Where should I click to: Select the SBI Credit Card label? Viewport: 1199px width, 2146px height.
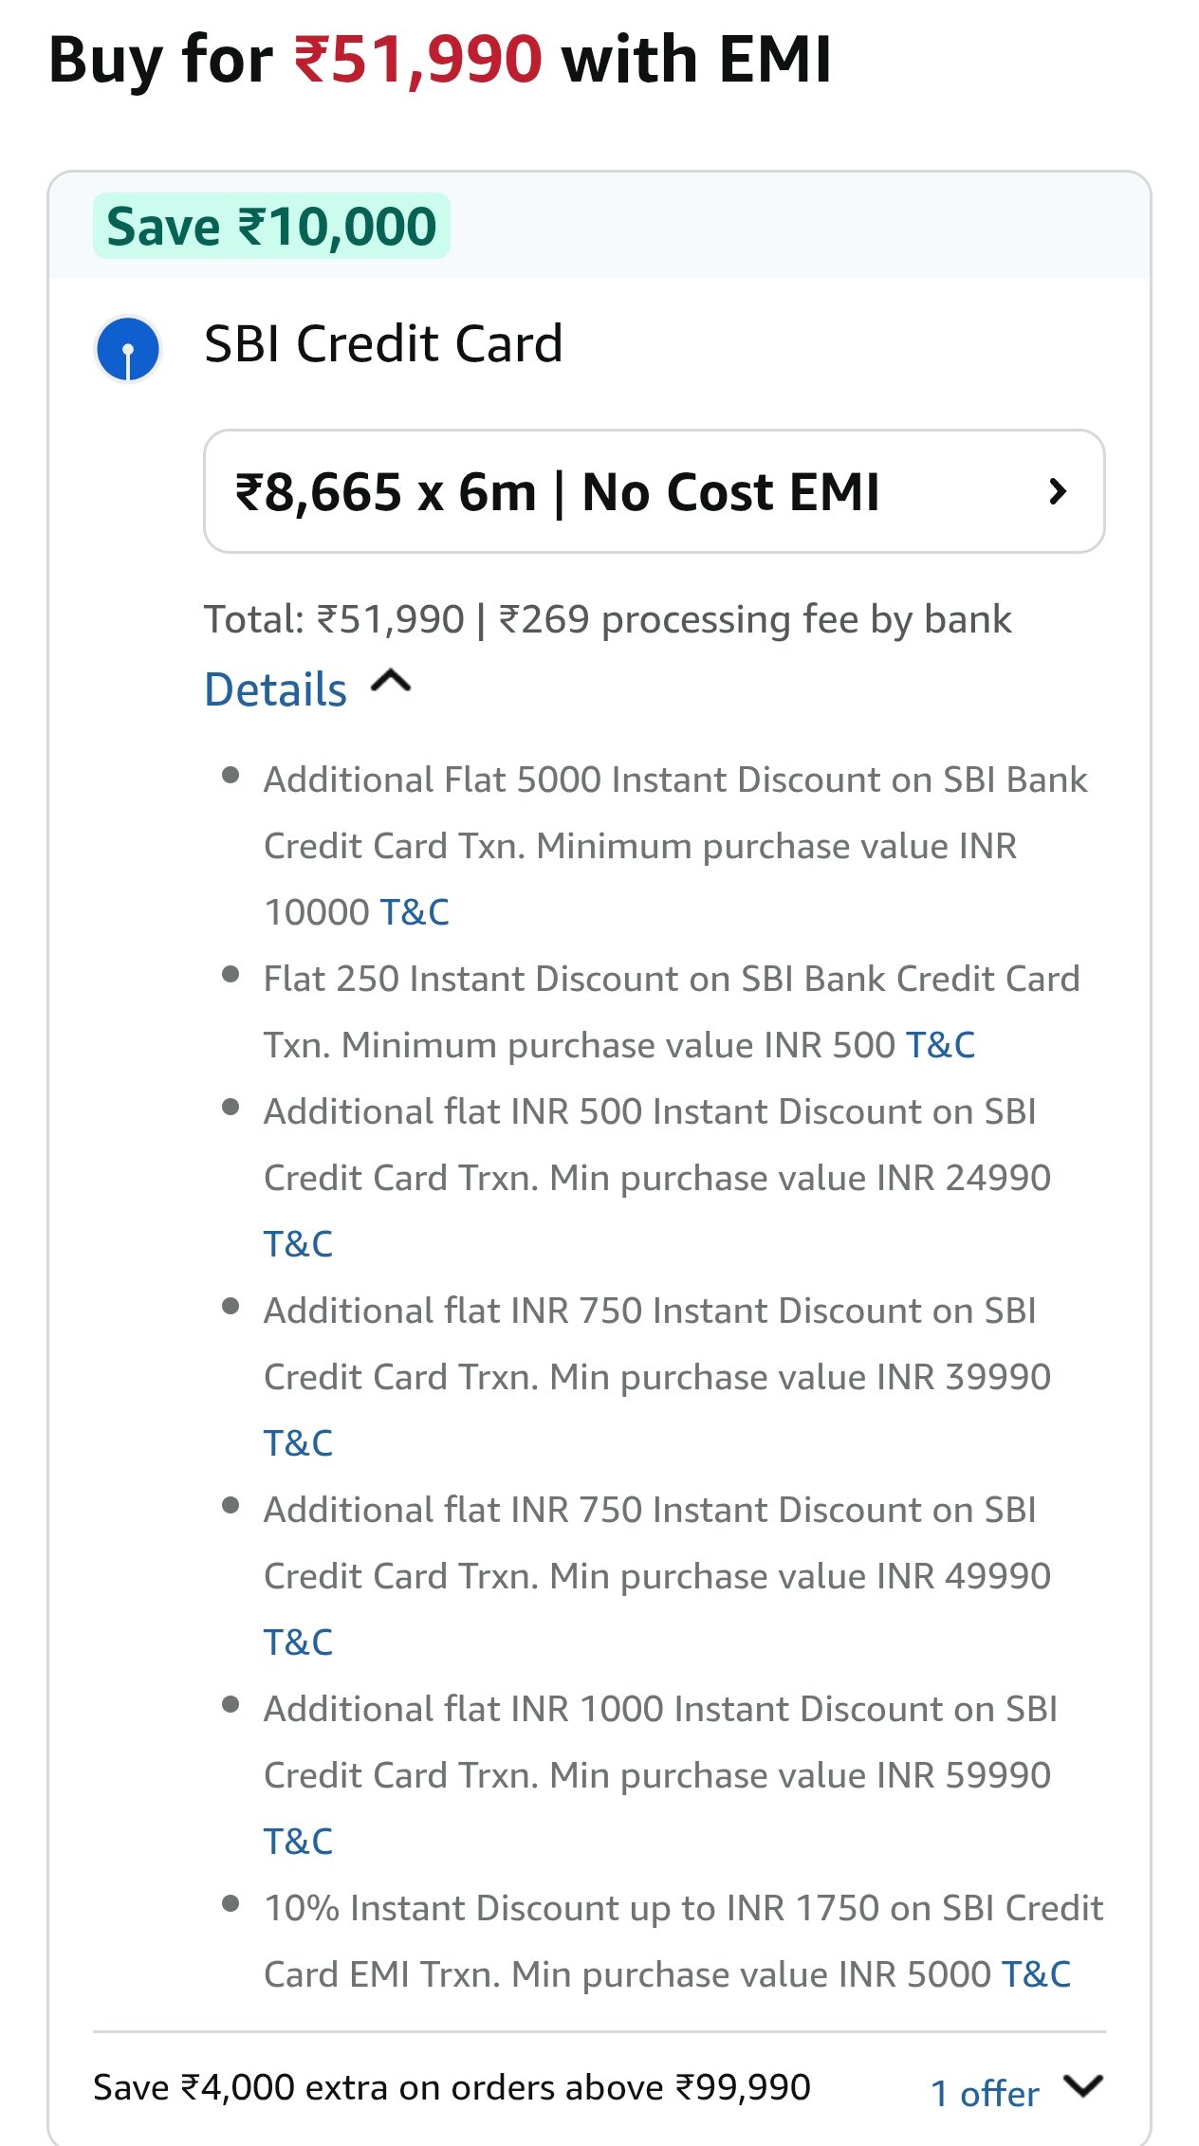click(x=383, y=343)
